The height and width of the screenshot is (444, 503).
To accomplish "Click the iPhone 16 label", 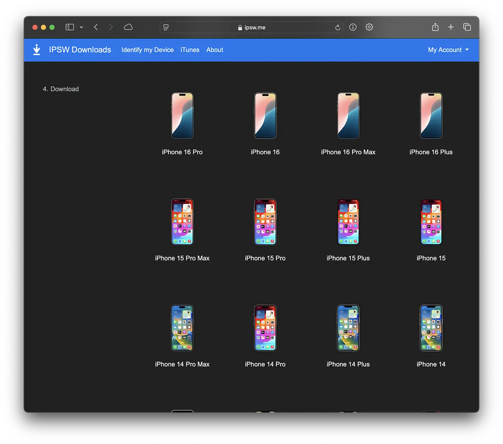I will pyautogui.click(x=265, y=152).
